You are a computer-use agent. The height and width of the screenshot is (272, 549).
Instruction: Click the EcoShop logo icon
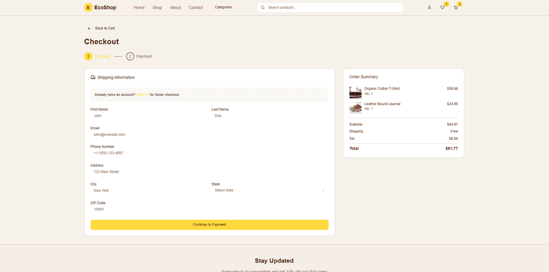pos(88,8)
